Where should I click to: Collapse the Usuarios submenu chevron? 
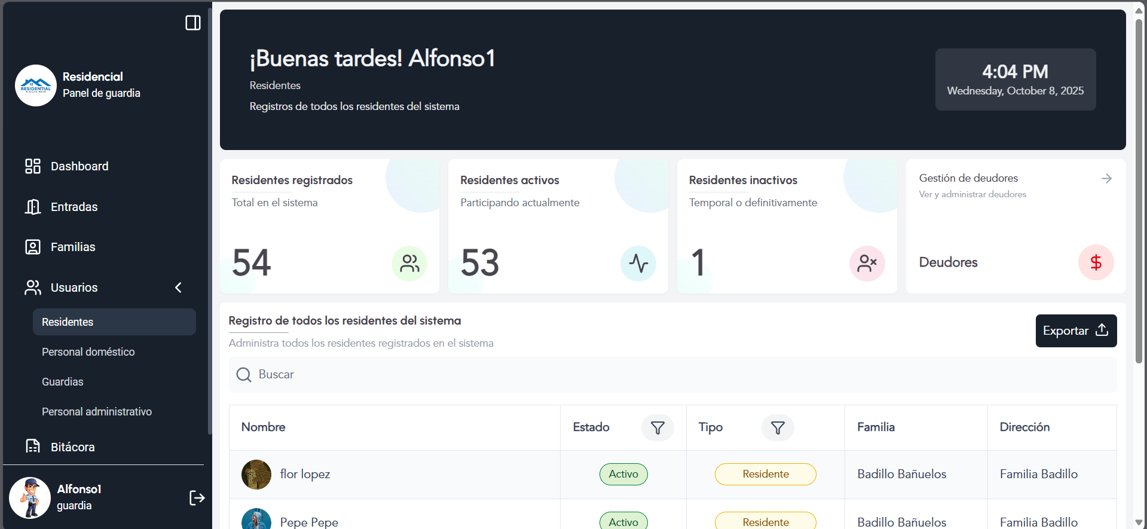[x=178, y=288]
